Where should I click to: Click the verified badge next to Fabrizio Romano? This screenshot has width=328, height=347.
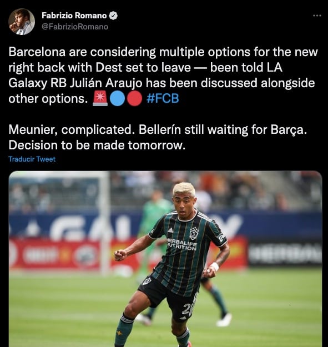point(113,16)
